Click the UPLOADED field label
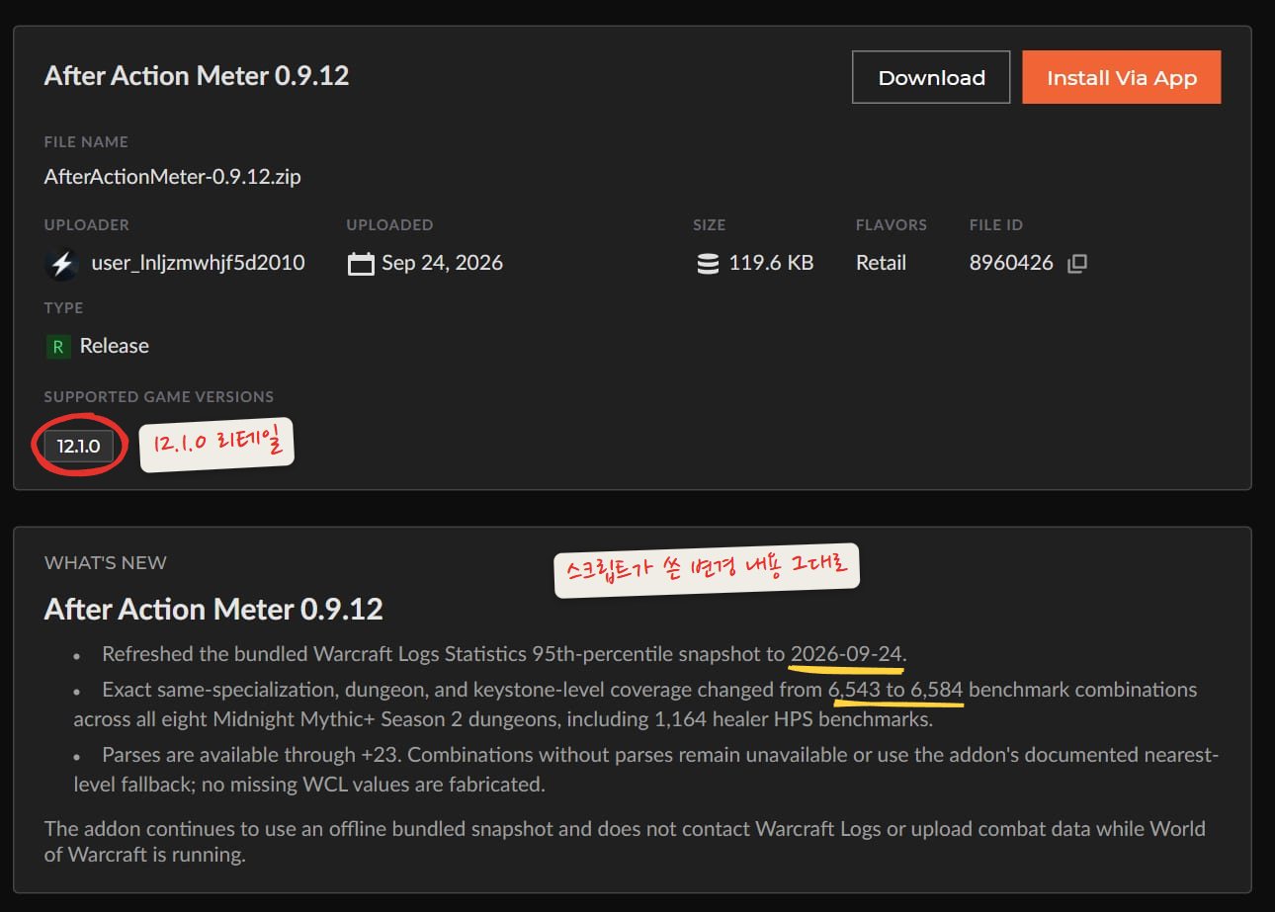This screenshot has width=1275, height=912. [389, 225]
